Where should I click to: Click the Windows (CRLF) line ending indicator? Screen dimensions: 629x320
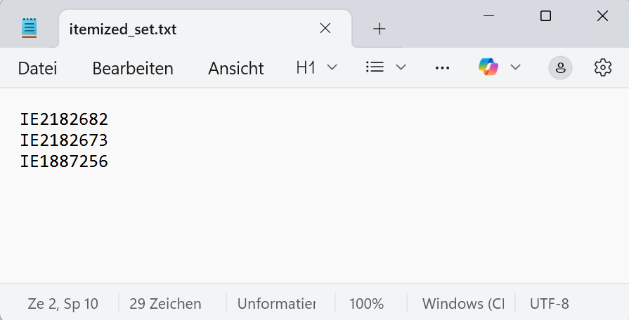point(463,304)
